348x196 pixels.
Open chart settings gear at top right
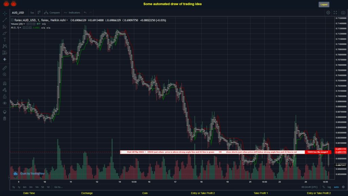point(328,13)
